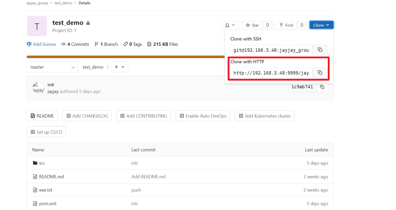The image size is (396, 210).
Task: Fork the test_demo project
Action: [286, 25]
